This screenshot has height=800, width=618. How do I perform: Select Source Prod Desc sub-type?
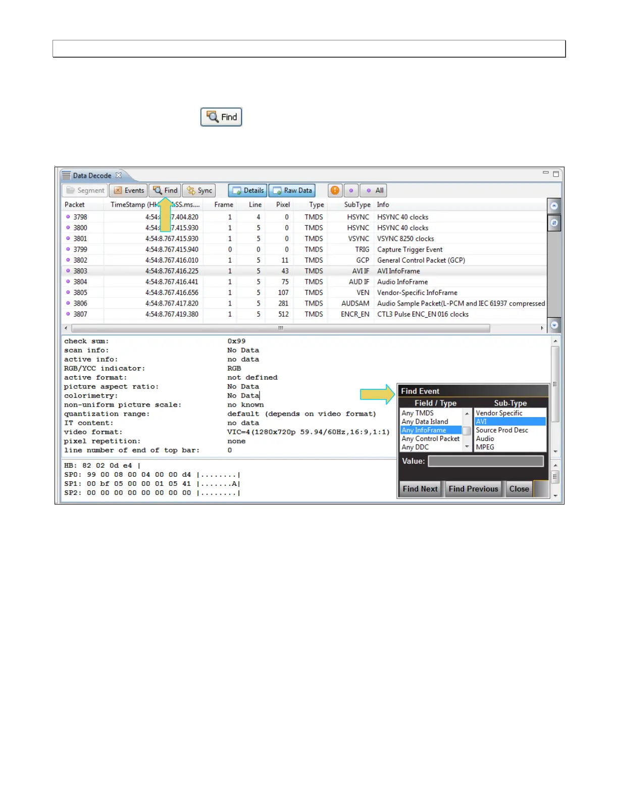coord(510,430)
